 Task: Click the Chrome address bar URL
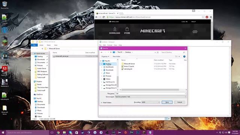pyautogui.click(x=130, y=17)
